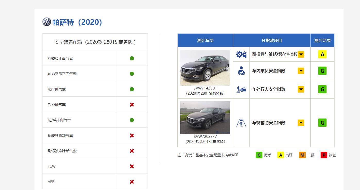Click green dot for 前排侧气囊
Image resolution: width=360 pixels, height=190 pixels.
click(x=132, y=89)
